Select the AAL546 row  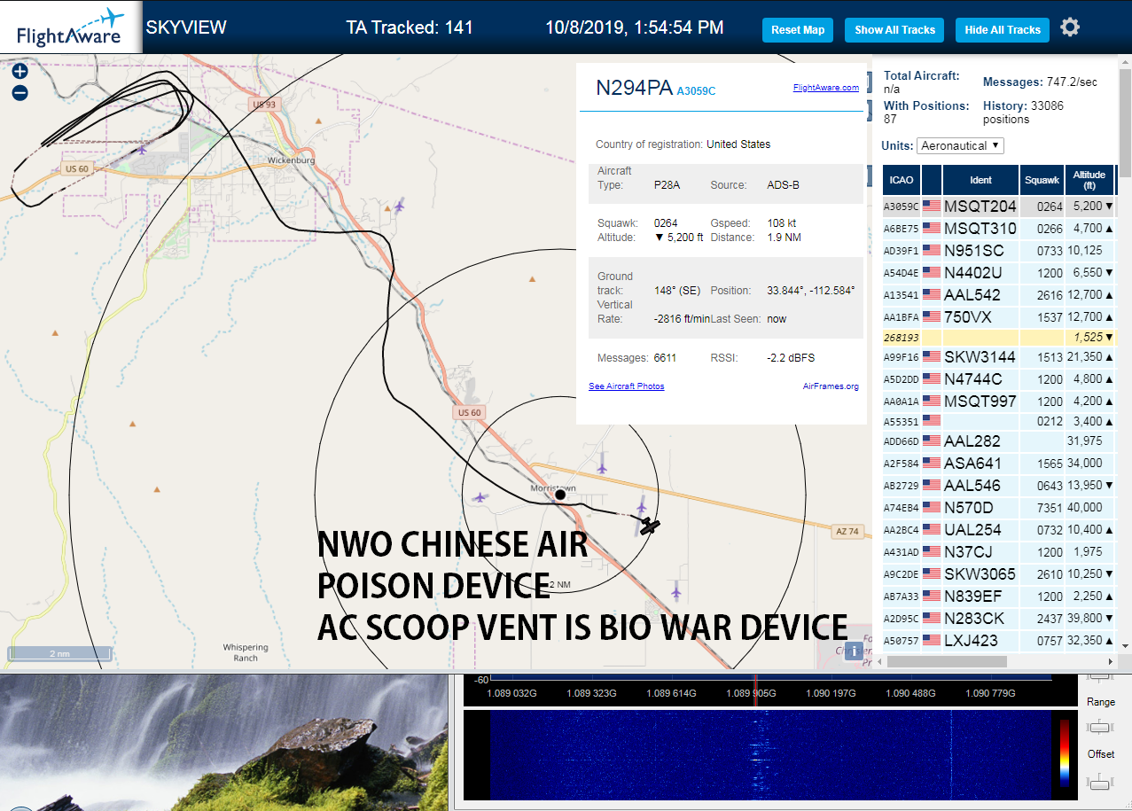998,485
